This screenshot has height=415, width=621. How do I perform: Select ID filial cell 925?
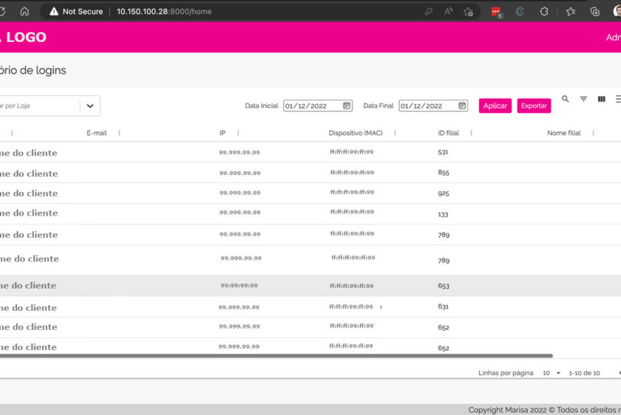point(444,193)
